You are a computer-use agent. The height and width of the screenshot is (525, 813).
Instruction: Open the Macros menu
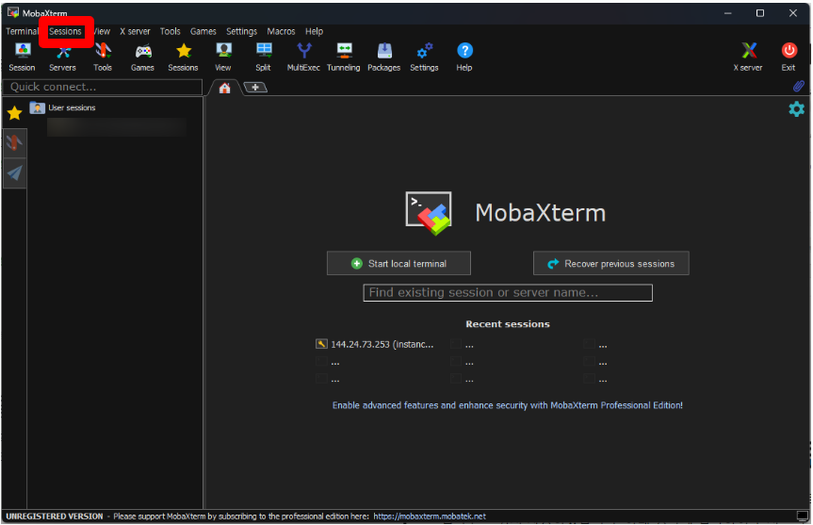click(281, 31)
